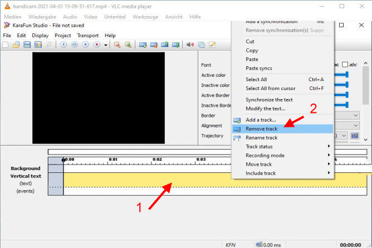
Task: Click the New file toolbar icon
Action: [x=6, y=44]
